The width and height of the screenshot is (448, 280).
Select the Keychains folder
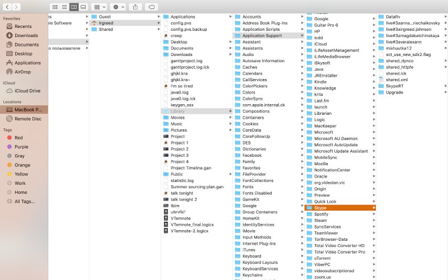253,275
